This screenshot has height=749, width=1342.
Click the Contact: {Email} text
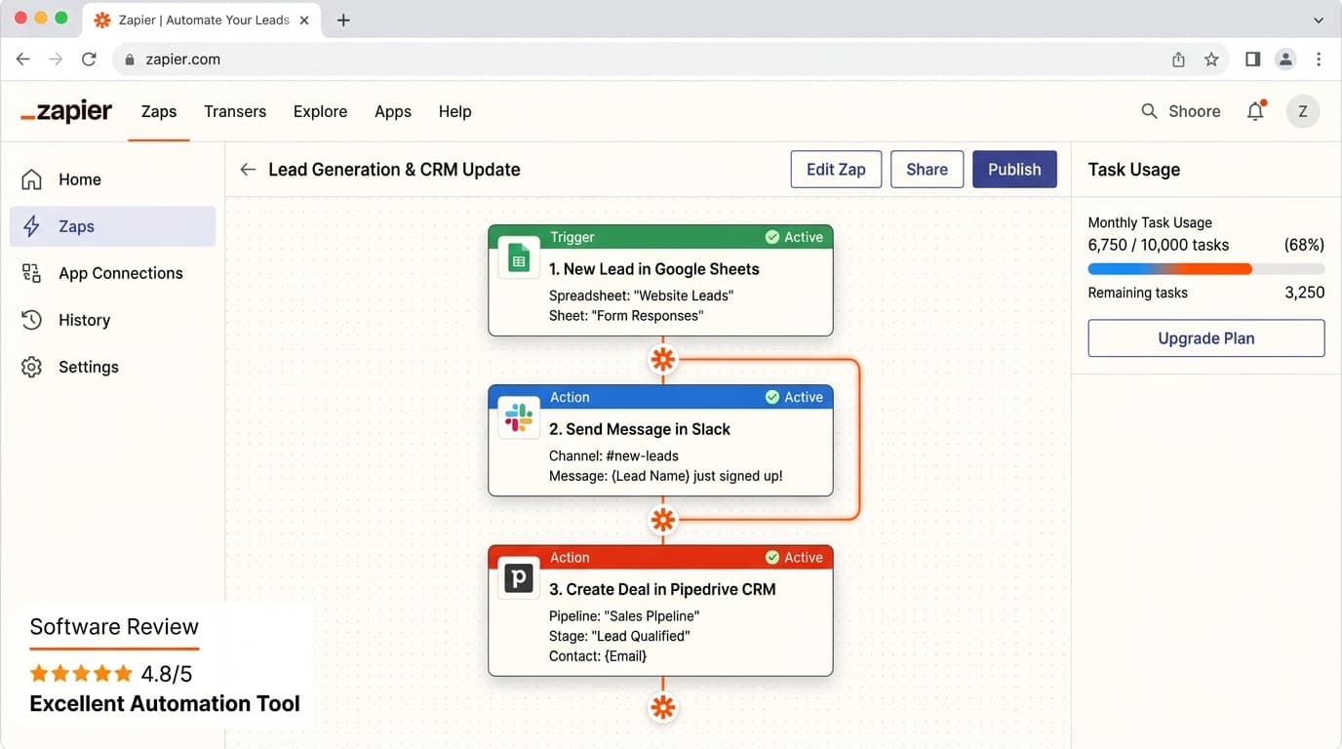(x=598, y=656)
